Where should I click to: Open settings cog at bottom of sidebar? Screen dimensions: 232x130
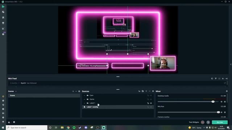point(3,122)
